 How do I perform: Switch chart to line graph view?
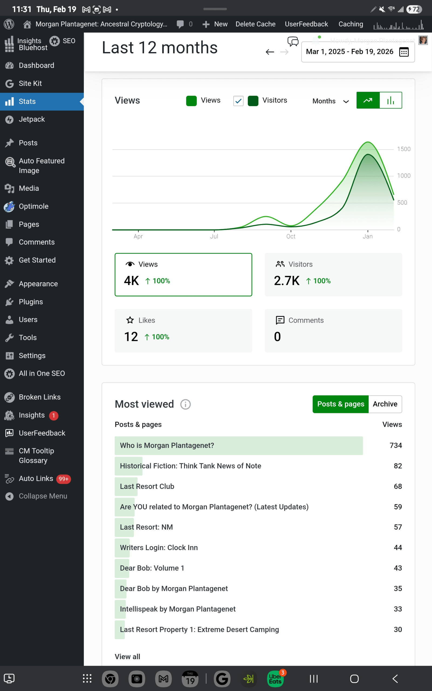[x=368, y=100]
